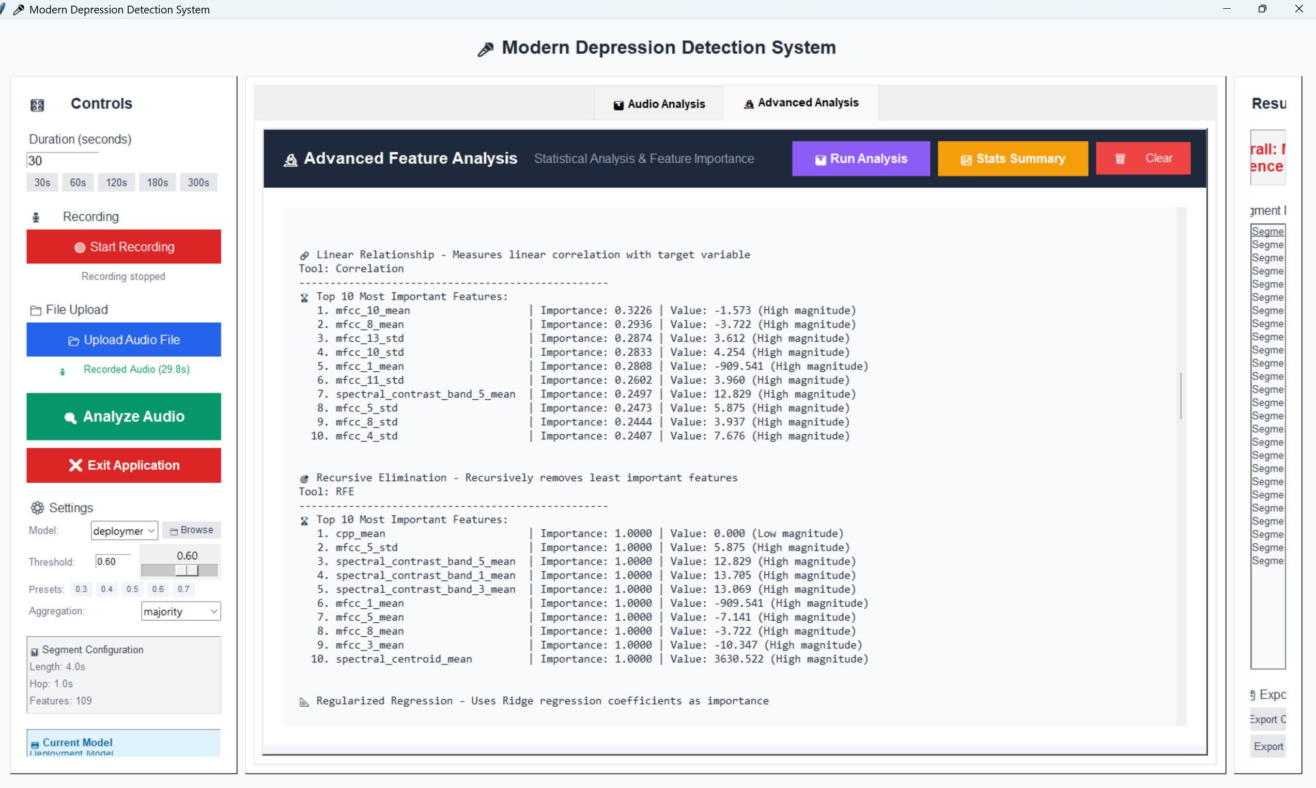Viewport: 1316px width, 788px height.
Task: Open the Model dropdown
Action: 124,530
